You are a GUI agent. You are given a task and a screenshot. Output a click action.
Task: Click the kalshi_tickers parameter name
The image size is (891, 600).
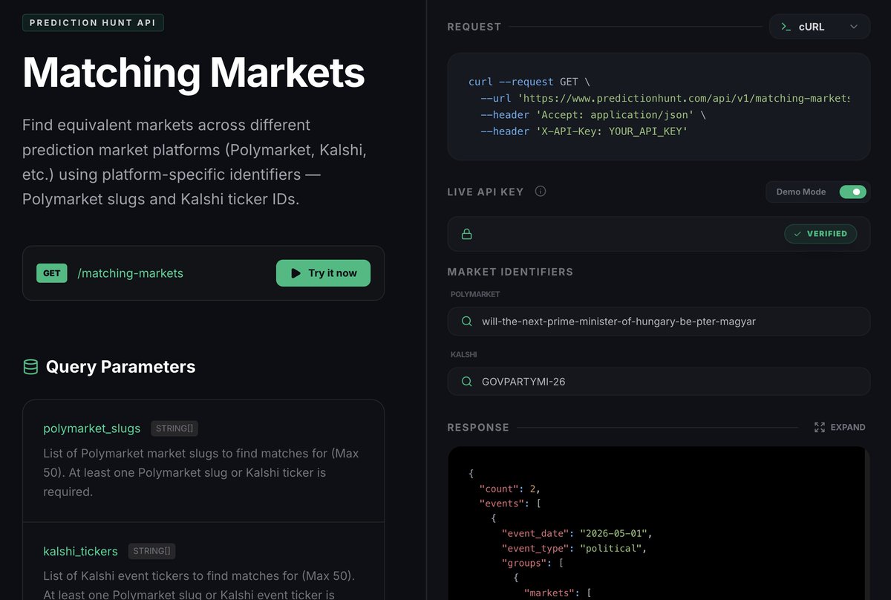(x=80, y=551)
